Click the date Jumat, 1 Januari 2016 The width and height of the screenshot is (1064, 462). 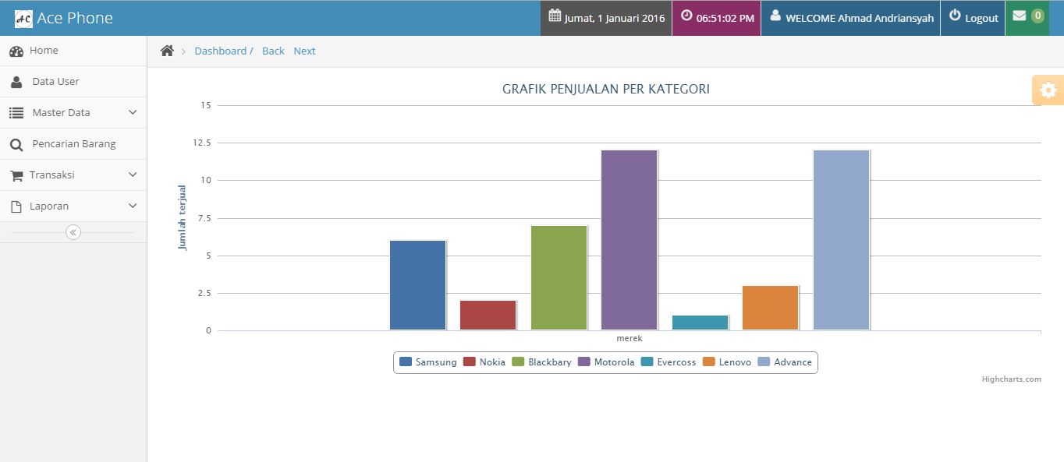click(615, 18)
